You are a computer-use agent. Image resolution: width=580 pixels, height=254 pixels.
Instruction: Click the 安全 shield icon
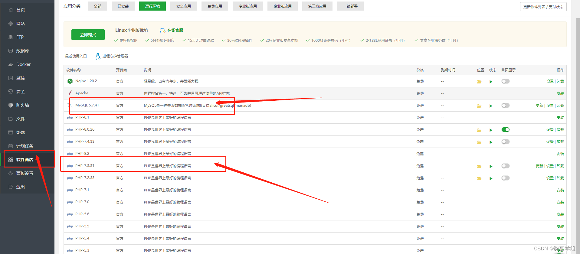click(x=11, y=92)
